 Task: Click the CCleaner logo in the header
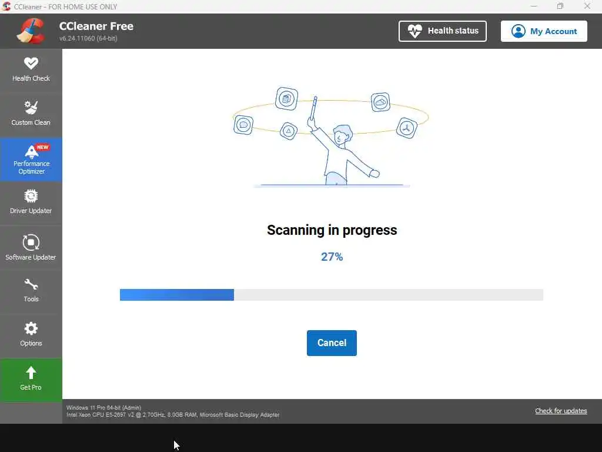[31, 31]
